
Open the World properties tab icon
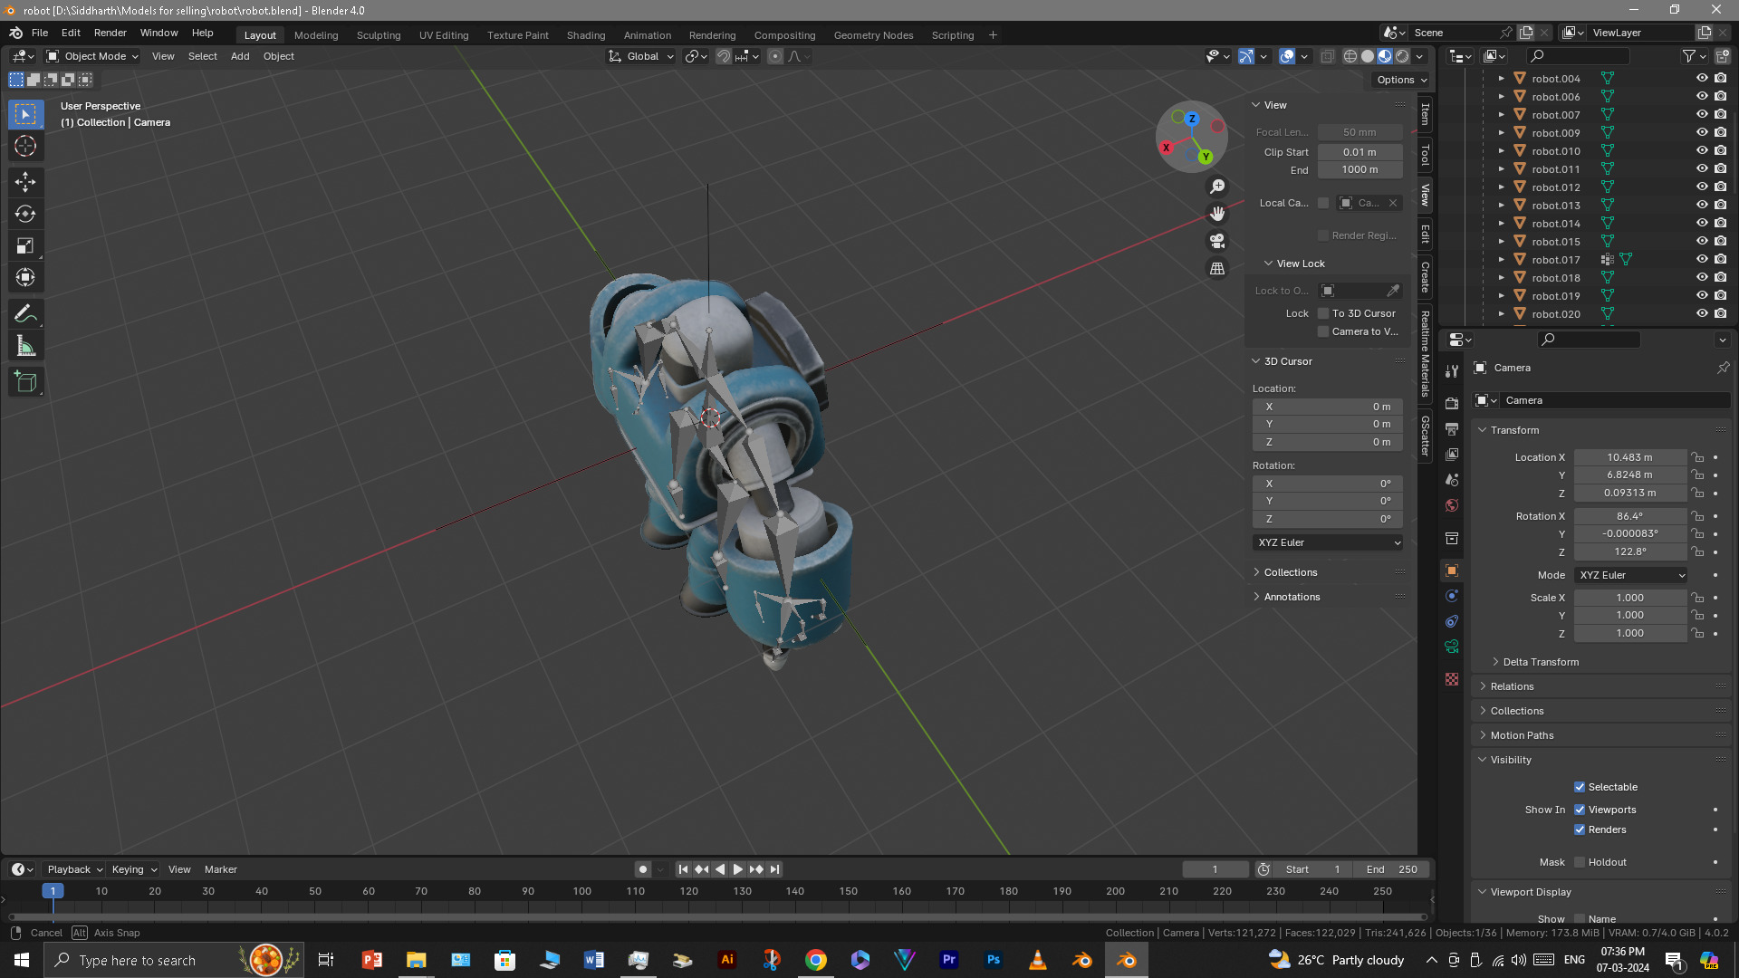1452,505
